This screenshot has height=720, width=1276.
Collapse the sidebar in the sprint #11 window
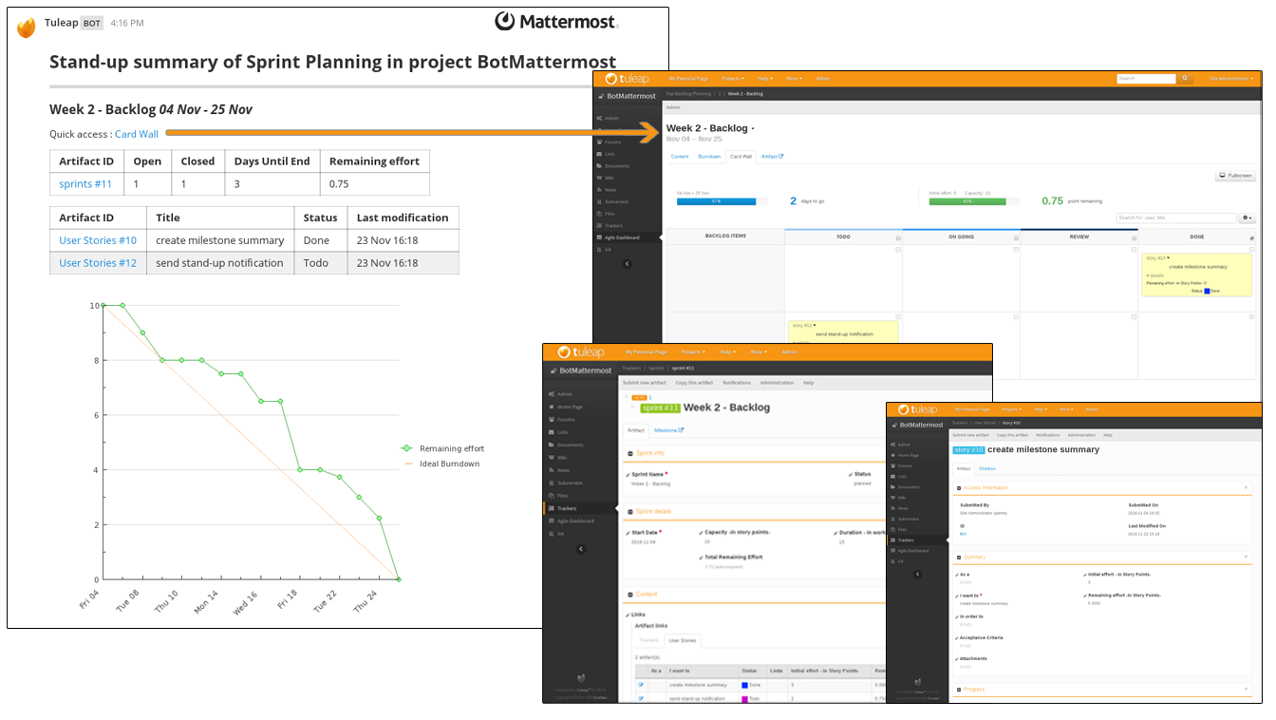click(581, 549)
